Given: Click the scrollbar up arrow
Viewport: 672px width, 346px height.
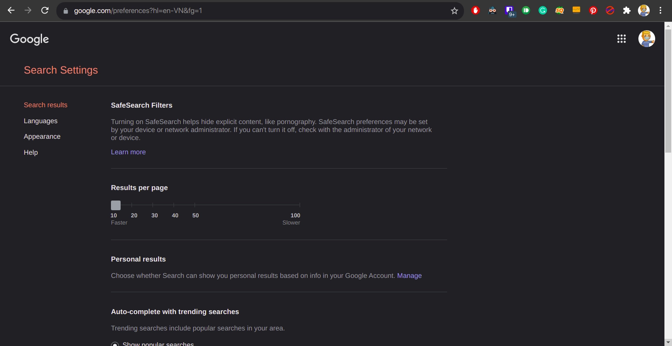Looking at the screenshot, I should (x=668, y=26).
